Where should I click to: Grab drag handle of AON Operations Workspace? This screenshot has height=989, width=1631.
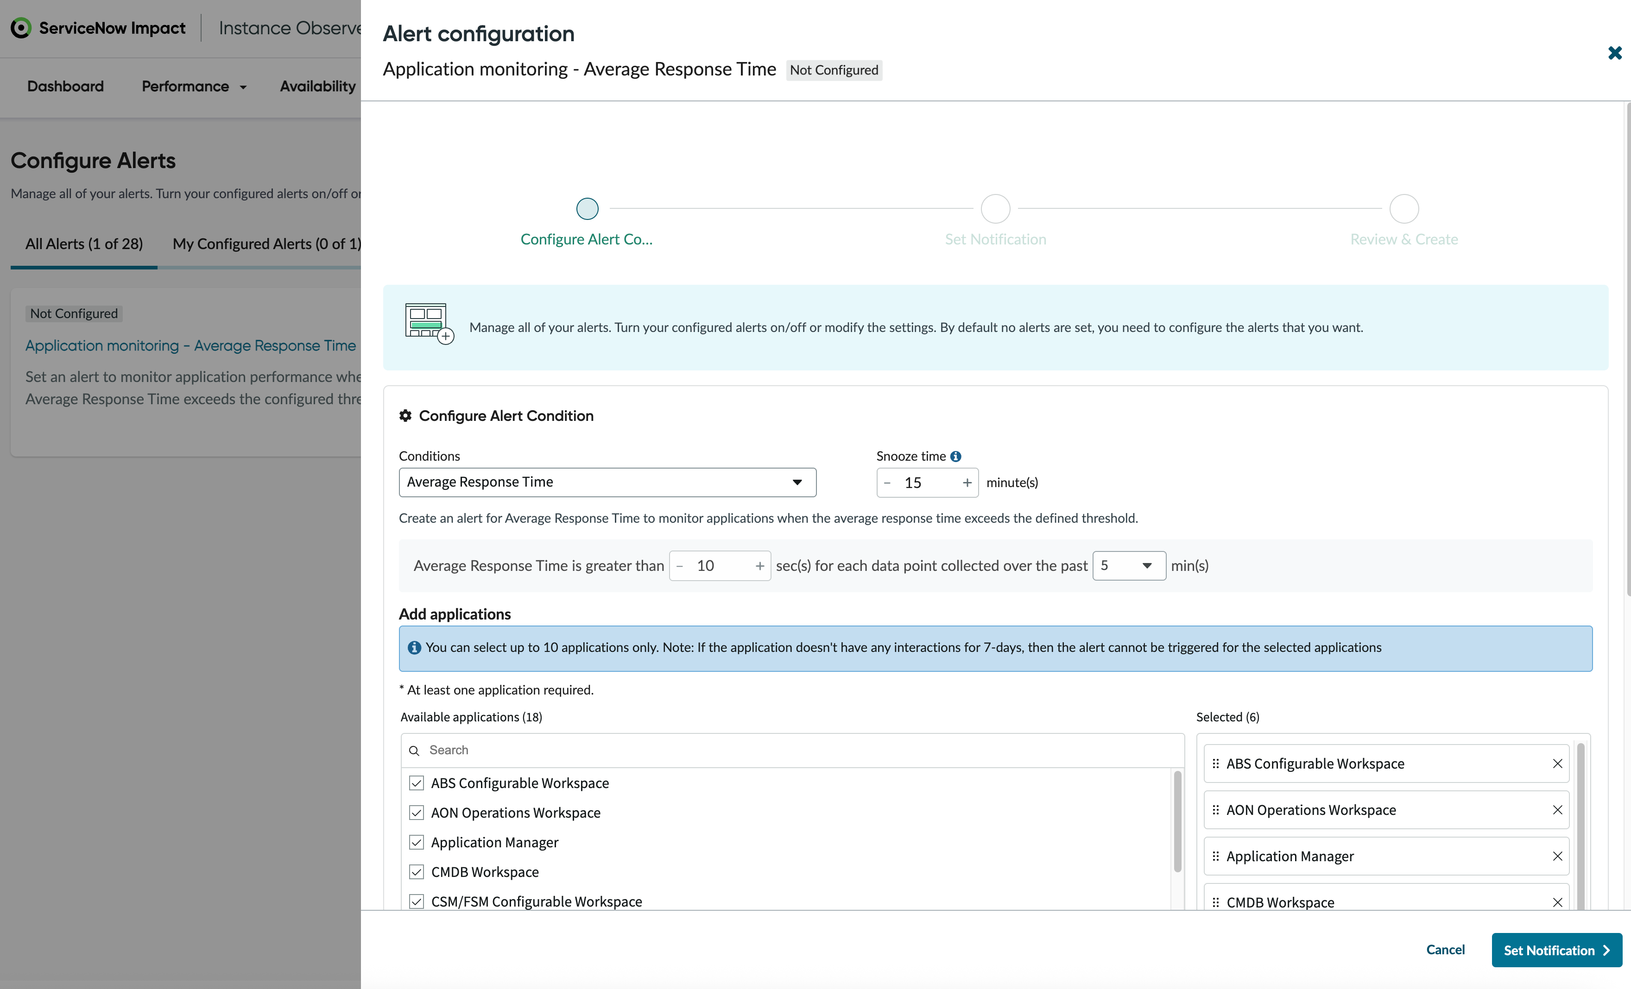click(1215, 810)
